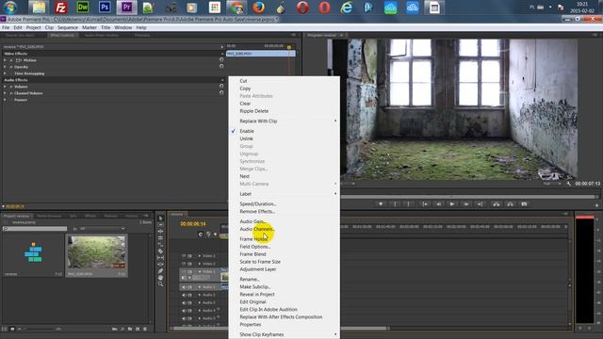The width and height of the screenshot is (603, 339).
Task: Toggle Volume effect fx on/off
Action: tap(11, 87)
